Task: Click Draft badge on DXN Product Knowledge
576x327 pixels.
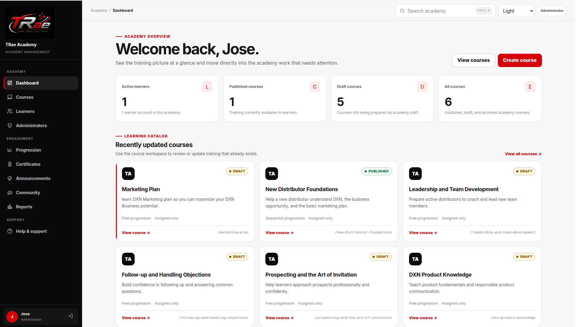Action: [x=524, y=257]
